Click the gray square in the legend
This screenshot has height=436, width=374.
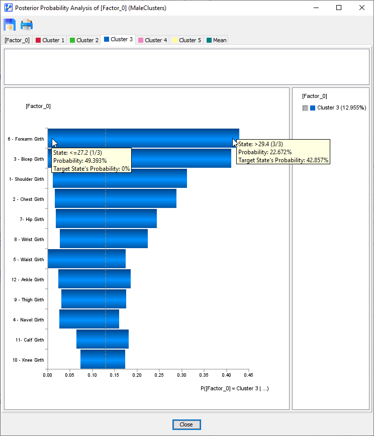(305, 108)
